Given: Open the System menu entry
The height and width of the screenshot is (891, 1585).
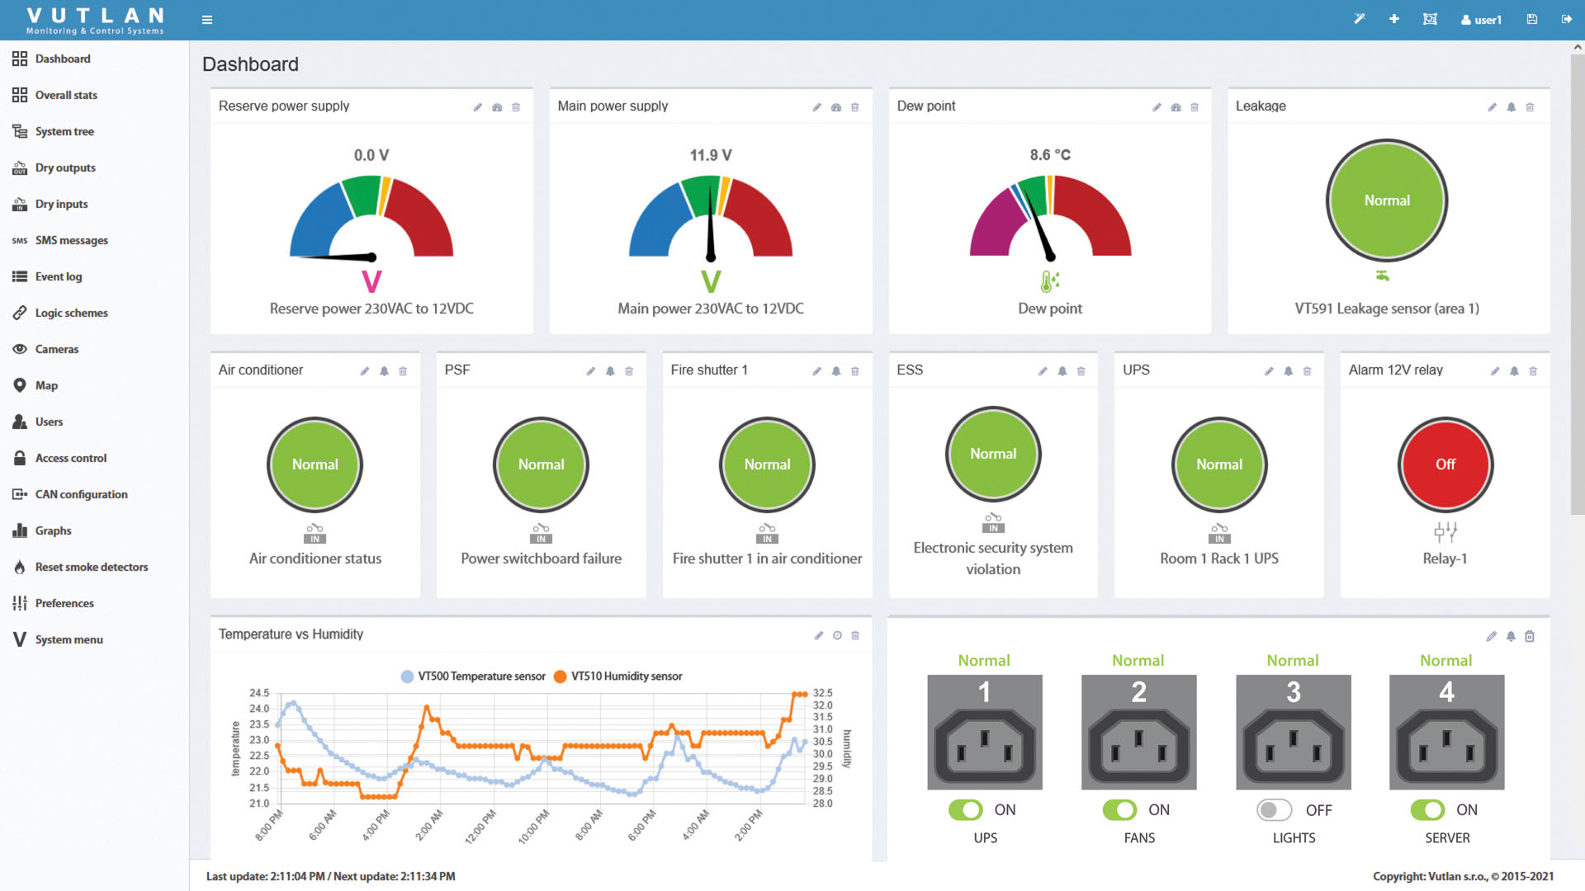Looking at the screenshot, I should pyautogui.click(x=69, y=639).
